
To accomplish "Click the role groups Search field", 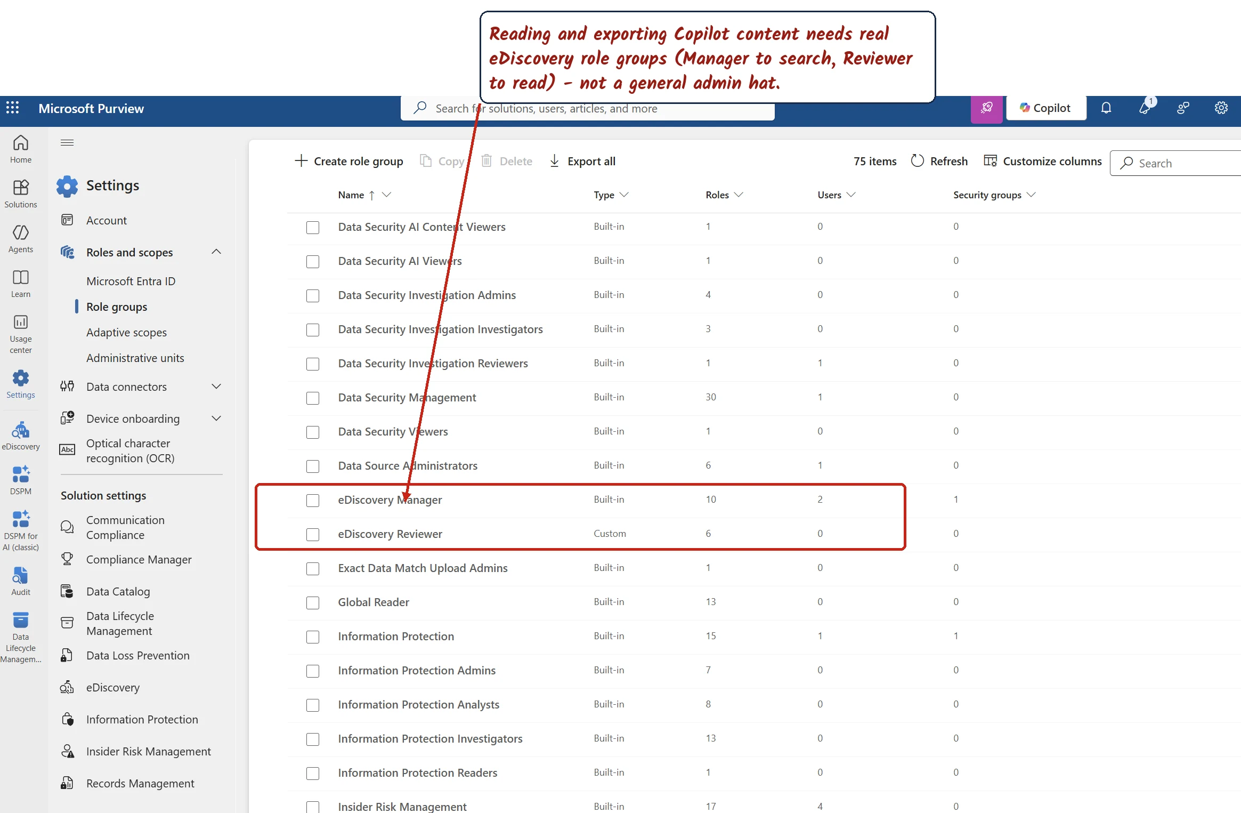I will pyautogui.click(x=1176, y=163).
